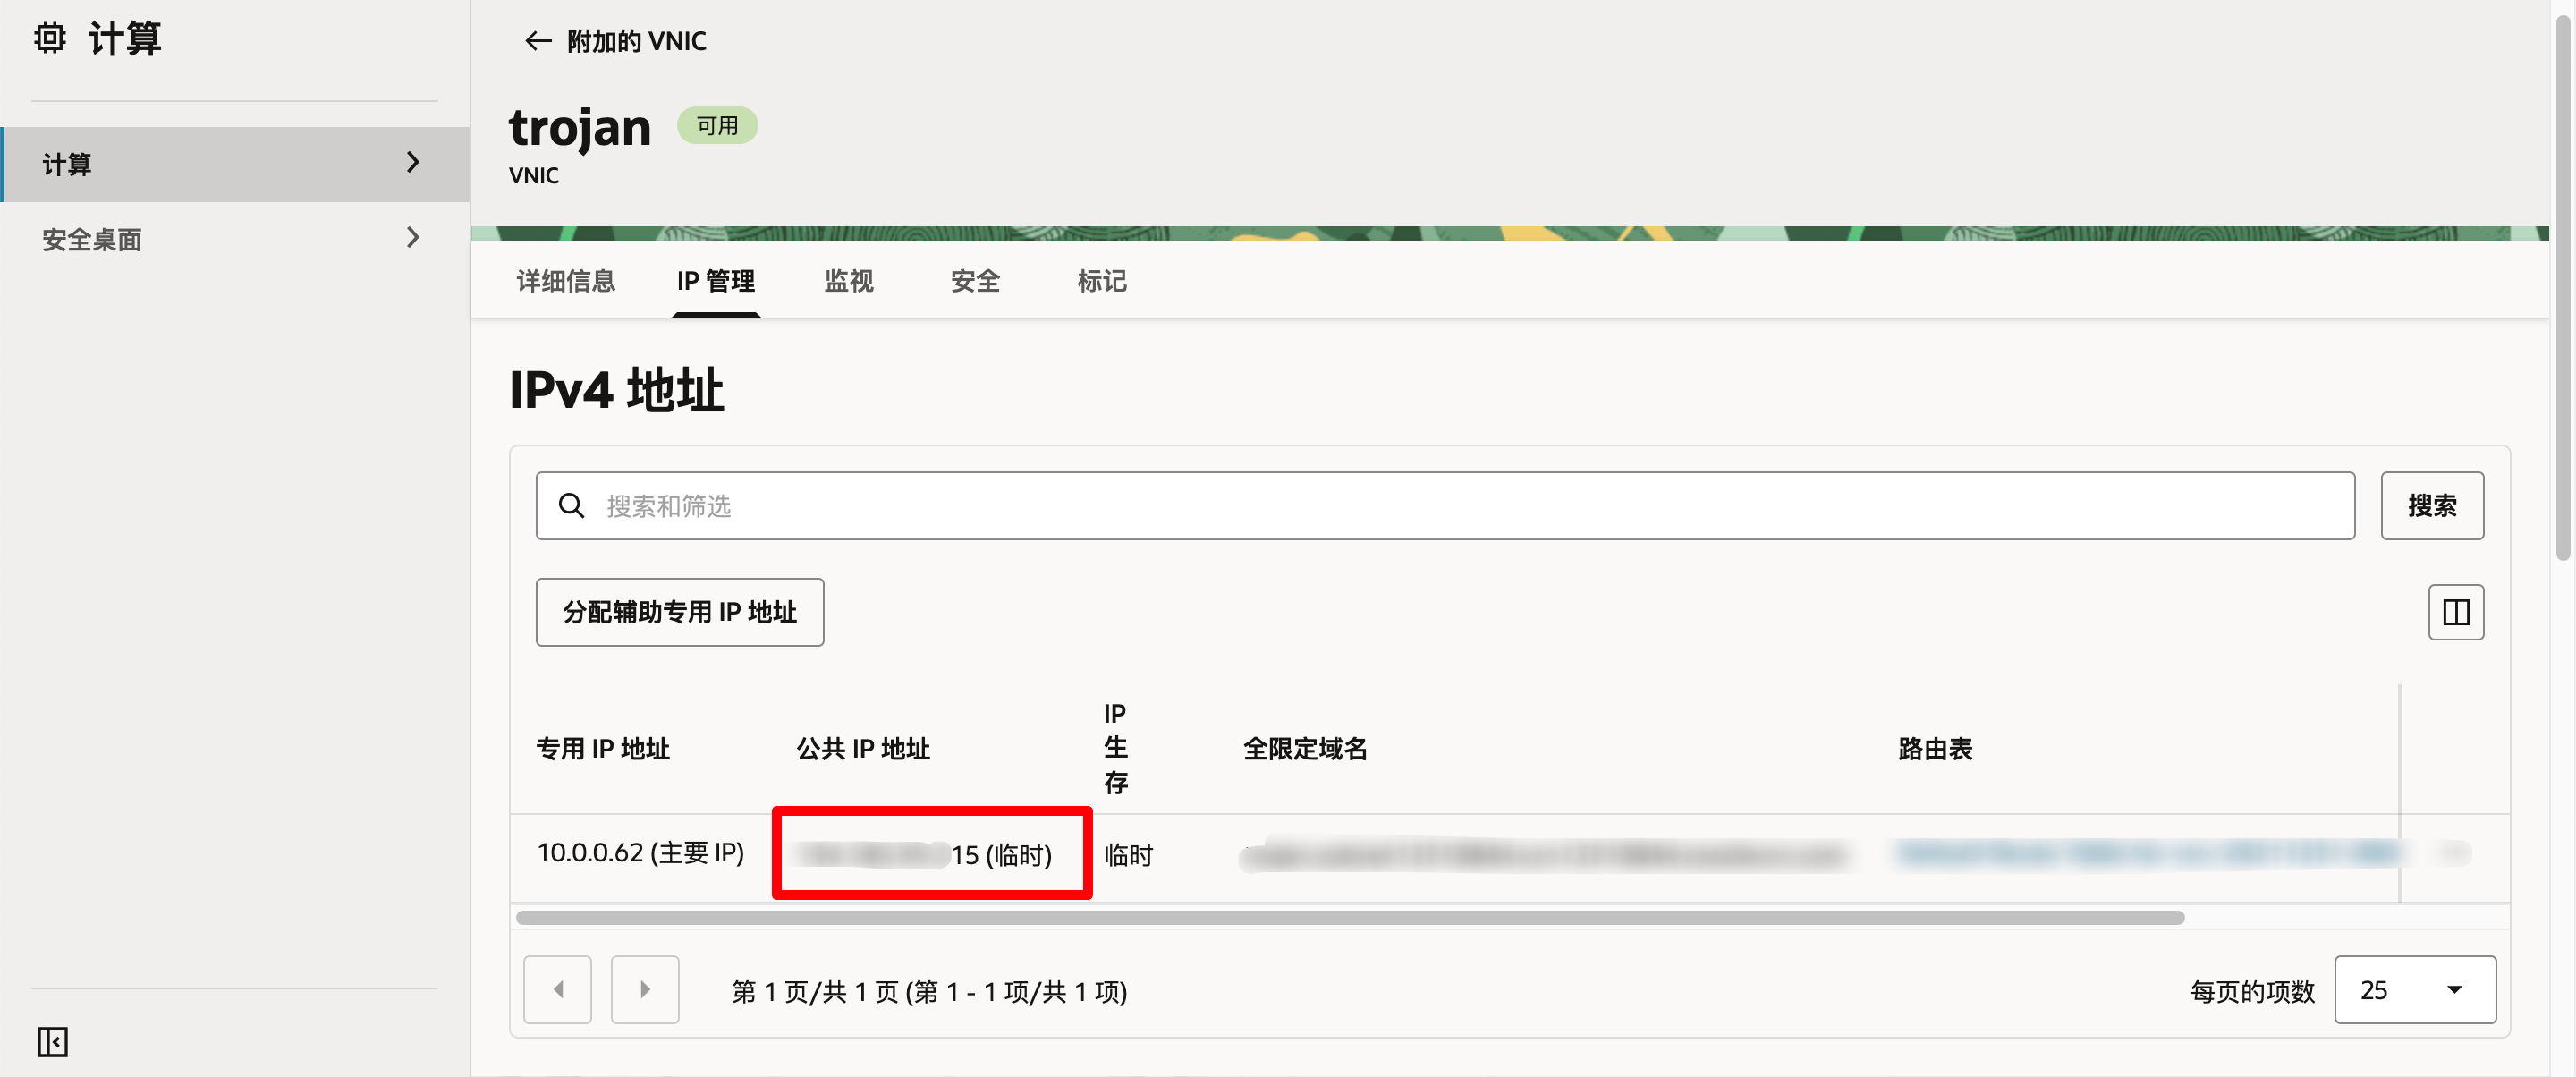Switch to the 详细信息 tab

point(565,281)
